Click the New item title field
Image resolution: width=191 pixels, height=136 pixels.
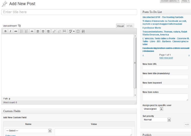point(166,77)
